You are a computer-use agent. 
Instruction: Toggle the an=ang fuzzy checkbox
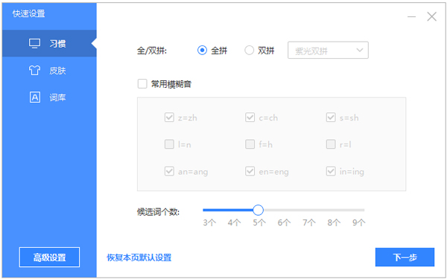click(169, 171)
